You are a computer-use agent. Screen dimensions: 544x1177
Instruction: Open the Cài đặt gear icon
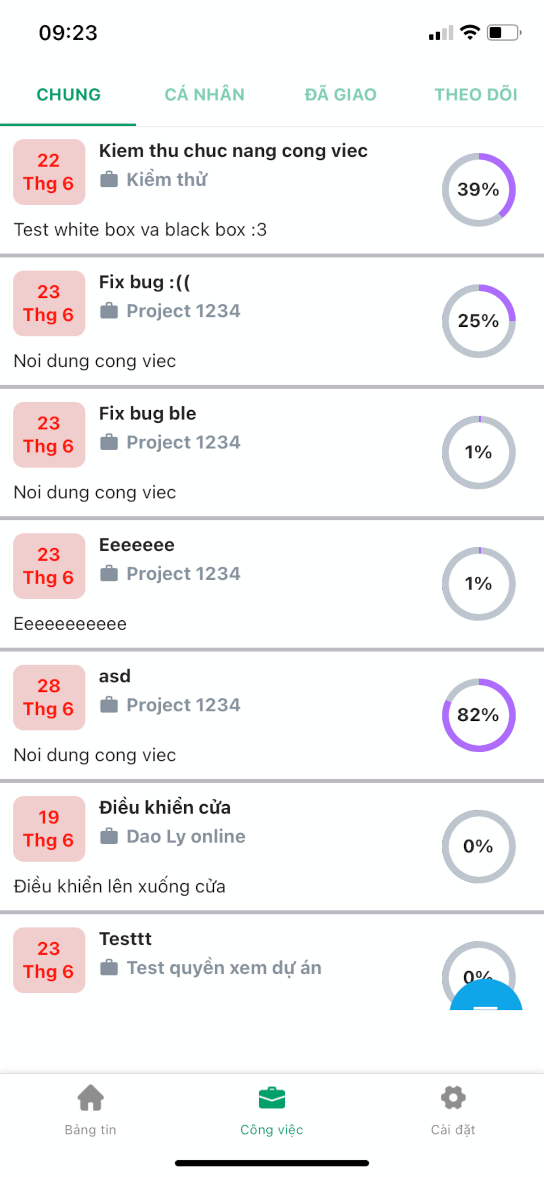pos(453,1097)
